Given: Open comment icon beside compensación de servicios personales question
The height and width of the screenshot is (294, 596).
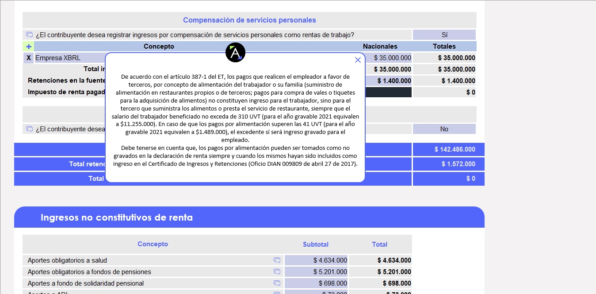Looking at the screenshot, I should [30, 34].
